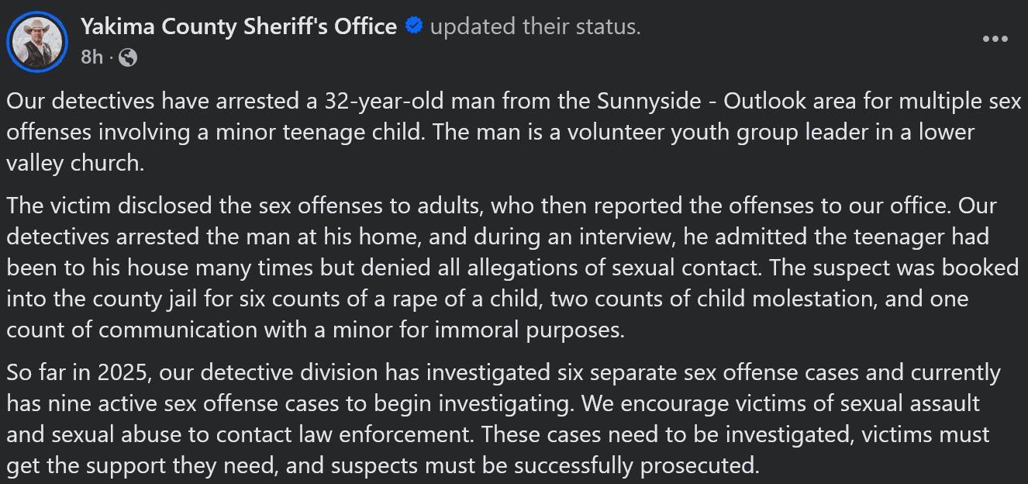1028x484 pixels.
Task: Open Yakima County Sheriff's Office page name
Action: point(239,27)
